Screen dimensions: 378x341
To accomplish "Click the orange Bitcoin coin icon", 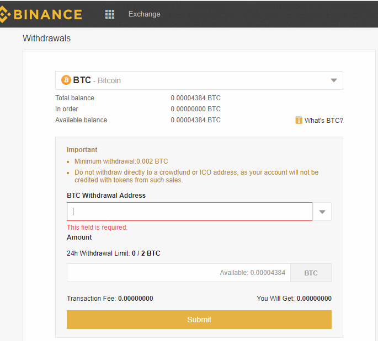I will point(66,80).
